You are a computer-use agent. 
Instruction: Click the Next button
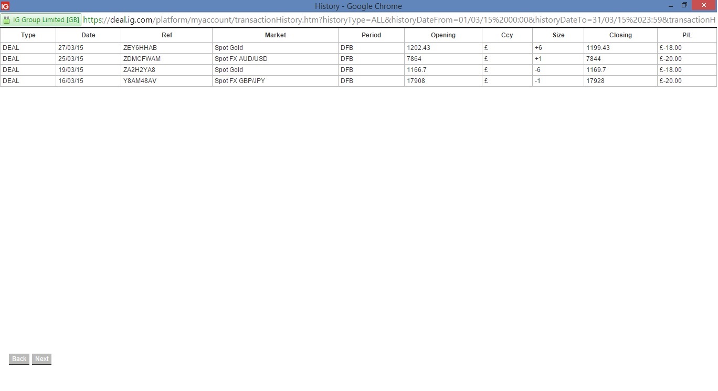pyautogui.click(x=42, y=359)
